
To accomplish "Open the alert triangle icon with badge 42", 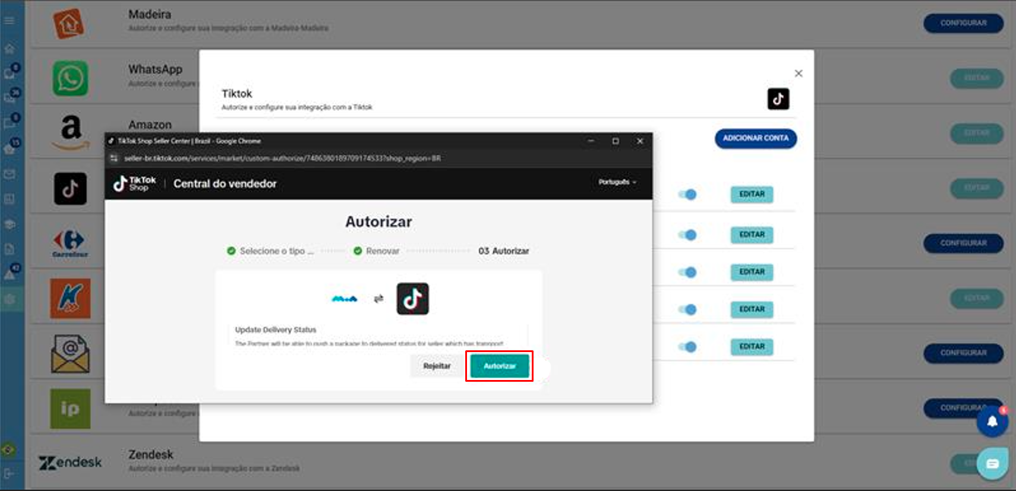I will tap(10, 274).
